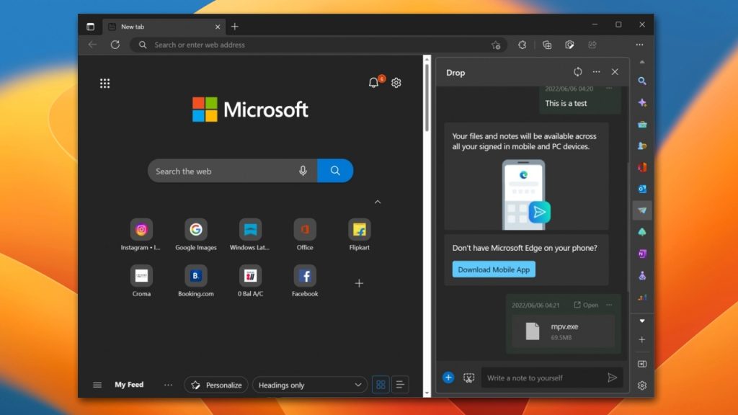The image size is (738, 415).
Task: Open sidebar OneNote icon
Action: pos(642,254)
